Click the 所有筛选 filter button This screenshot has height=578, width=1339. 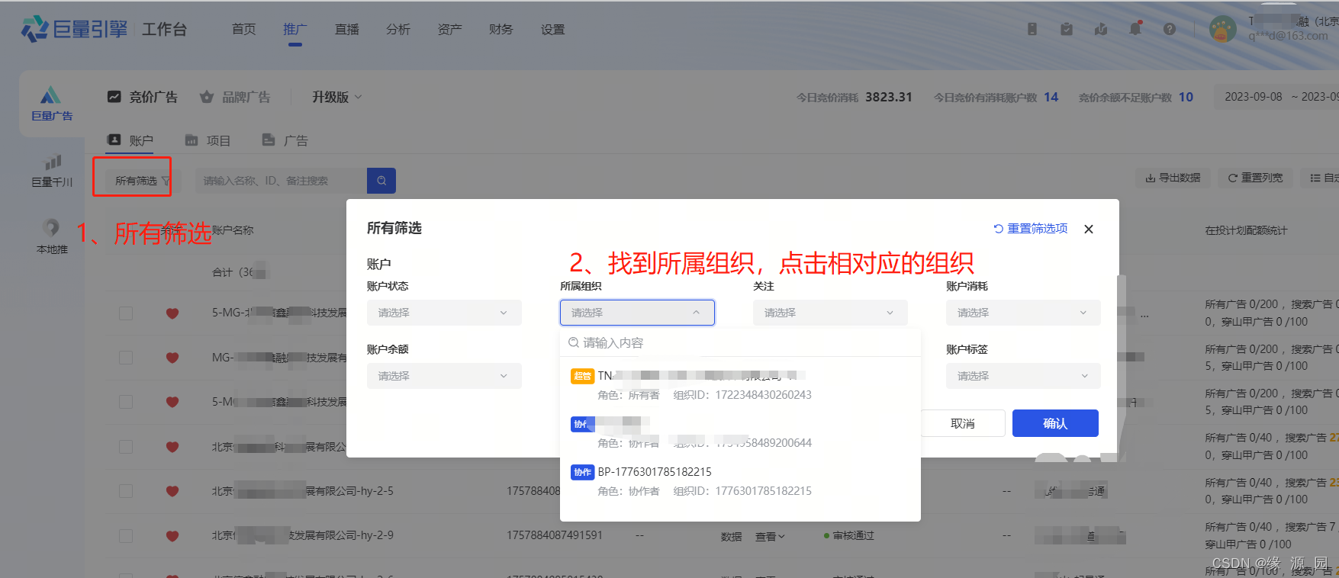143,181
